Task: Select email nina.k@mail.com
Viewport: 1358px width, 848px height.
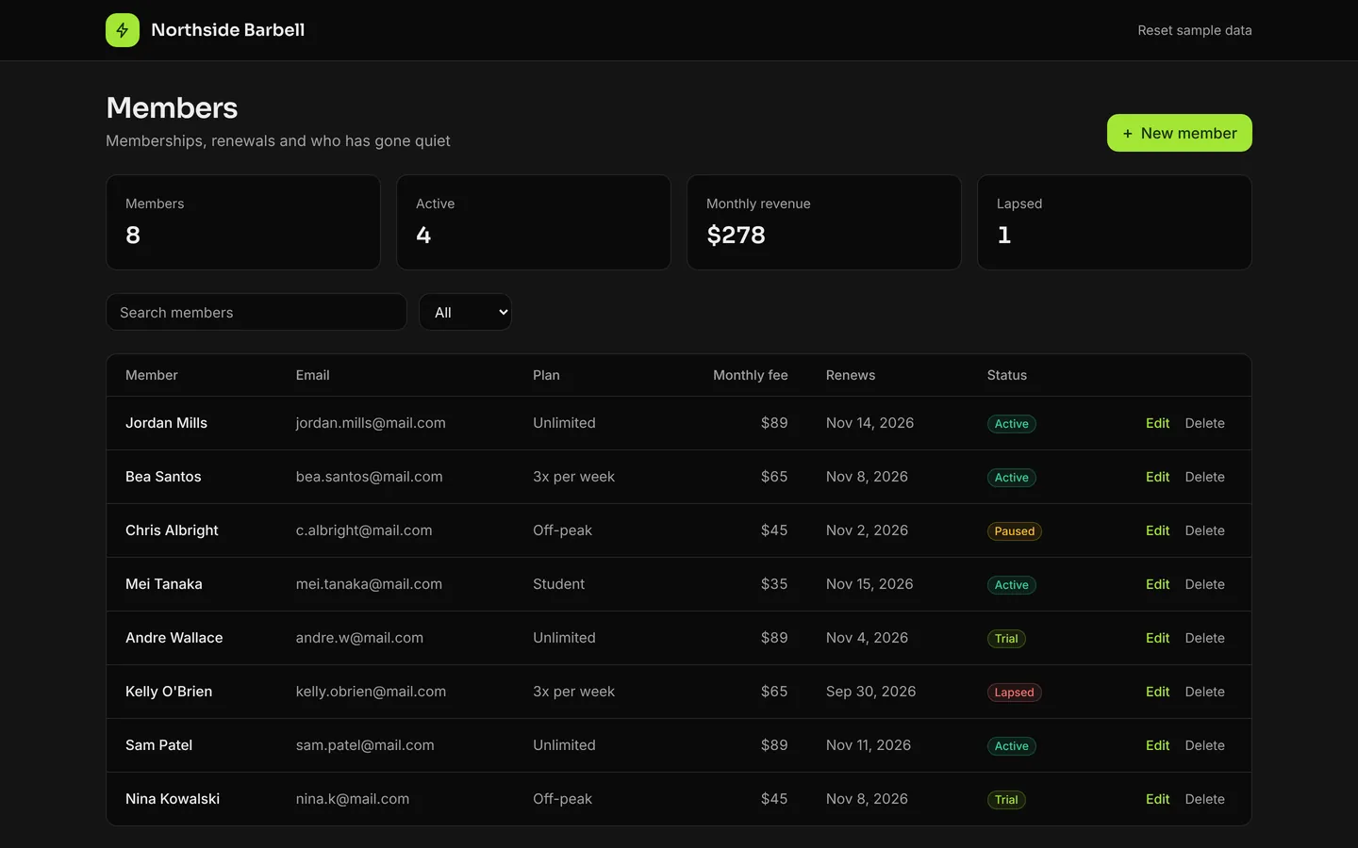Action: [353, 799]
